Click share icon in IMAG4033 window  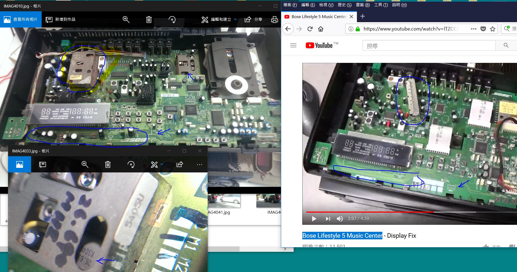click(x=180, y=164)
